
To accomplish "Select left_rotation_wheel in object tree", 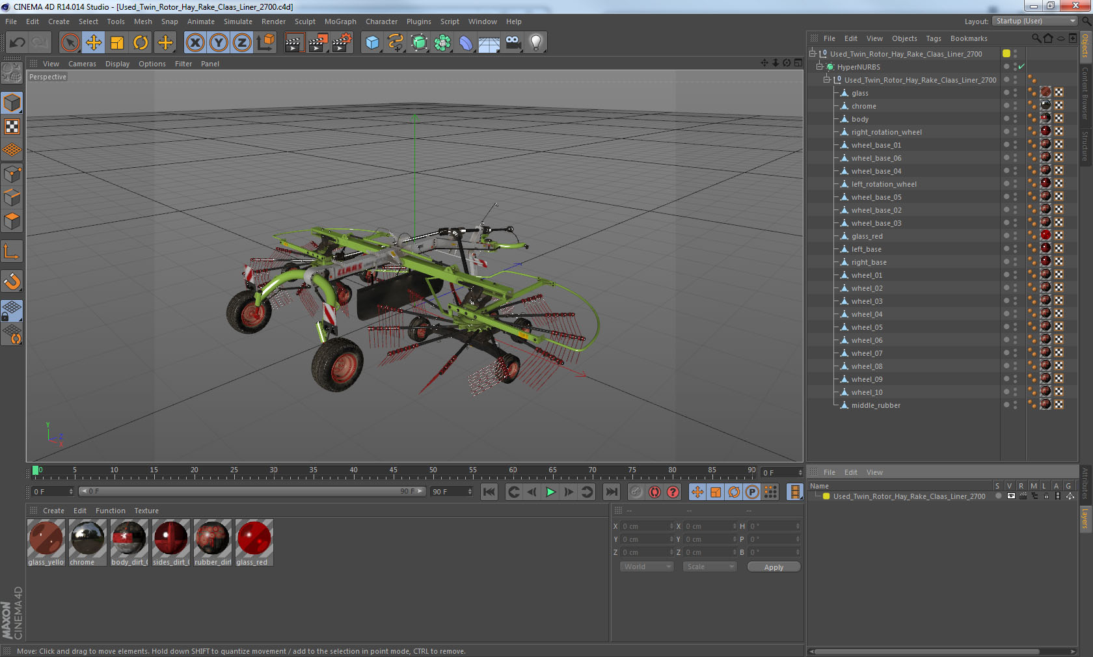I will (884, 184).
